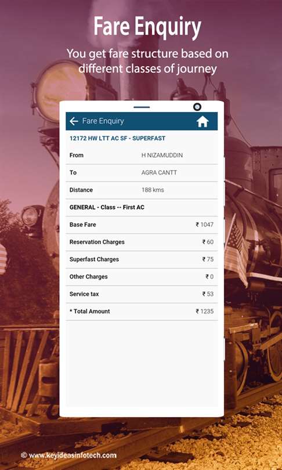
Task: Click the phone speaker bar at top
Action: pyautogui.click(x=142, y=107)
